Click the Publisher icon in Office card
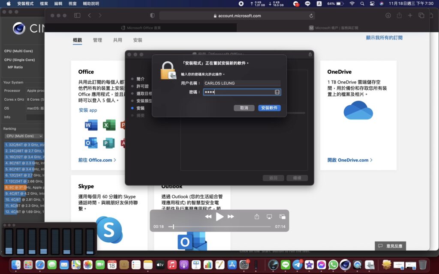This screenshot has height=274, width=439. click(108, 143)
